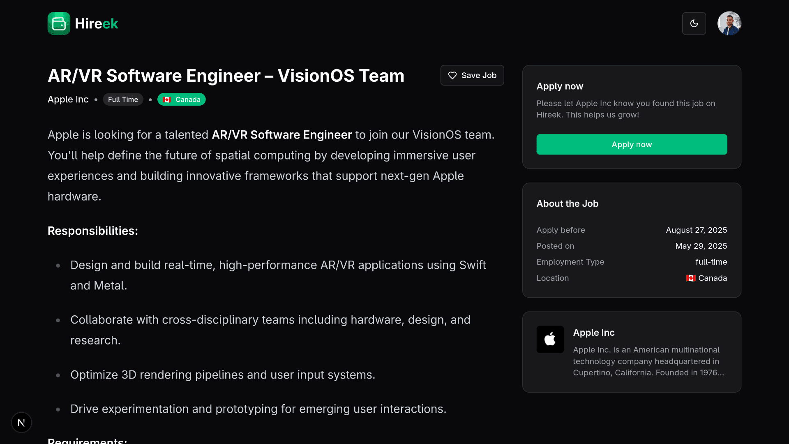
Task: Click the green Apply now button
Action: coord(632,144)
